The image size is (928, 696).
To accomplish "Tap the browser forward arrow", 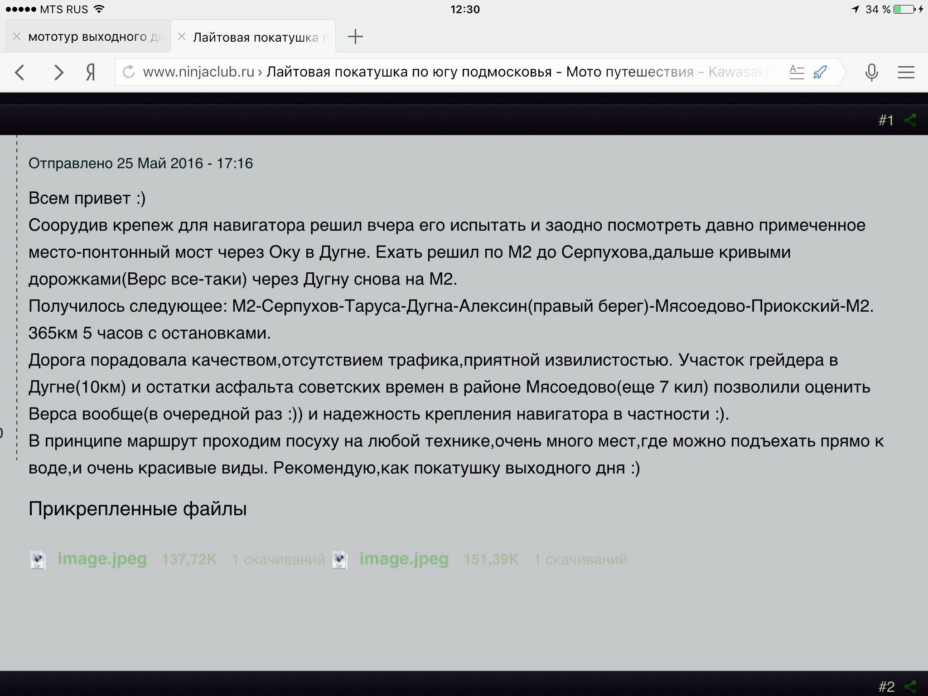I will 58,72.
